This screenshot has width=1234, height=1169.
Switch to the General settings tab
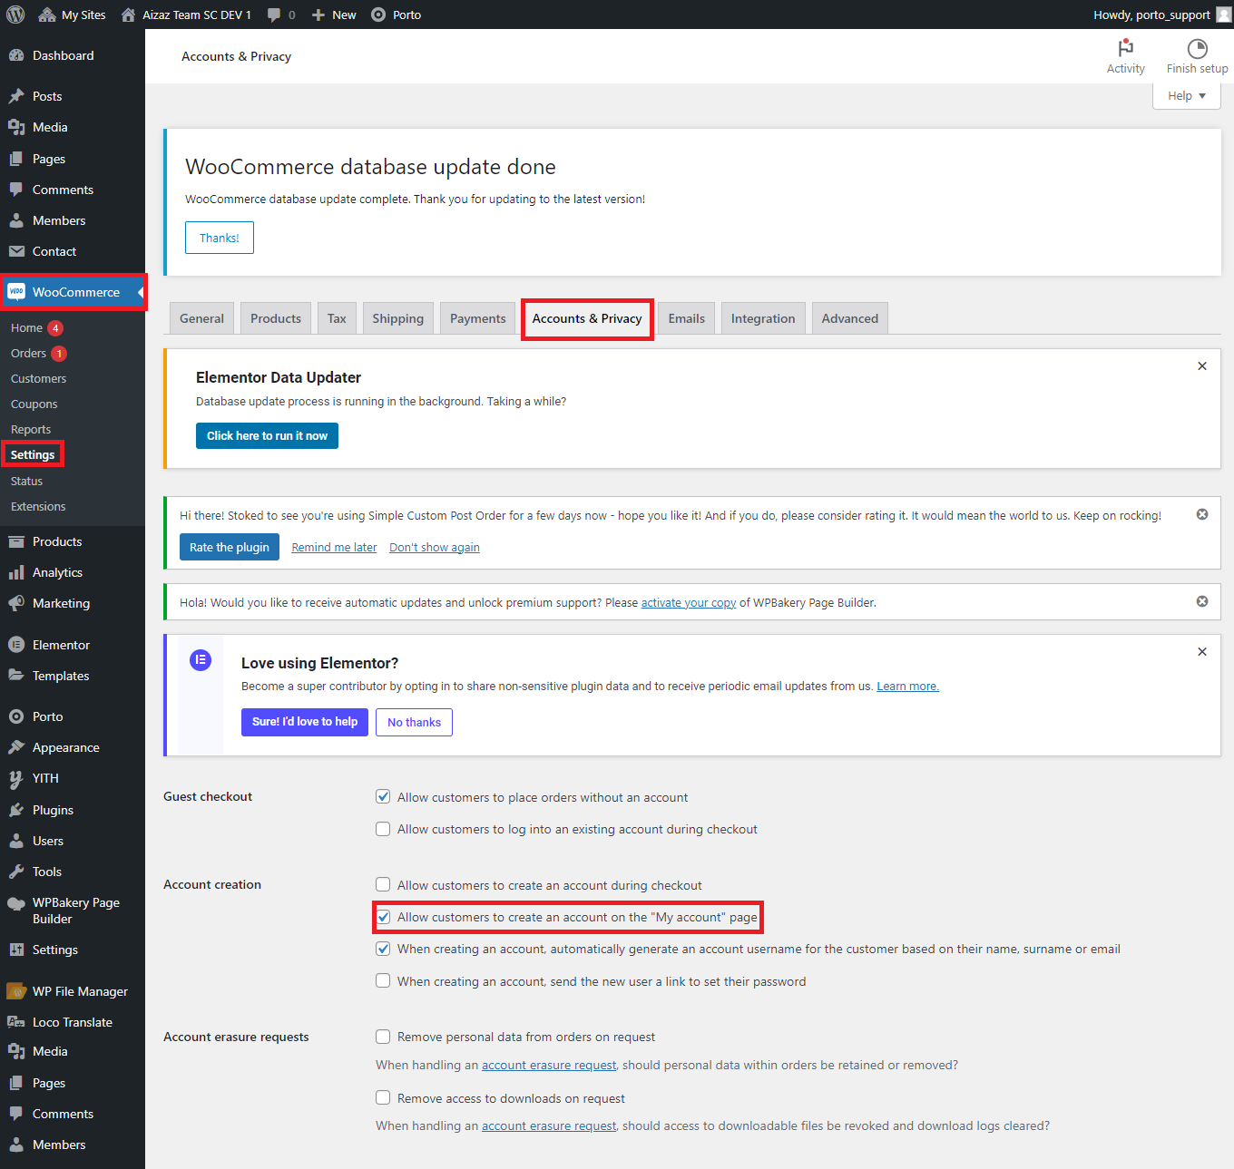(x=201, y=318)
